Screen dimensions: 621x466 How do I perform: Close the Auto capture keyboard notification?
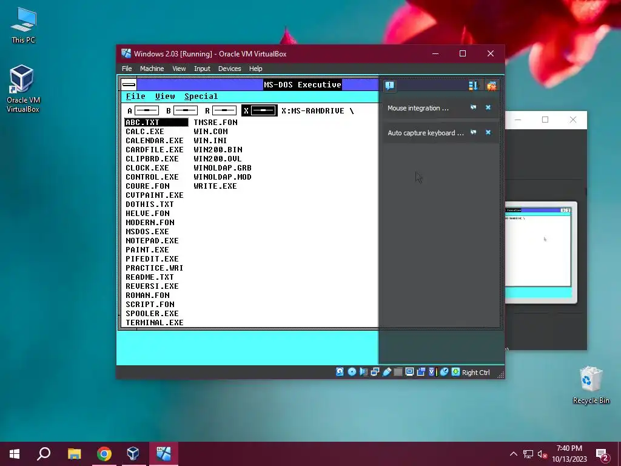coord(488,132)
